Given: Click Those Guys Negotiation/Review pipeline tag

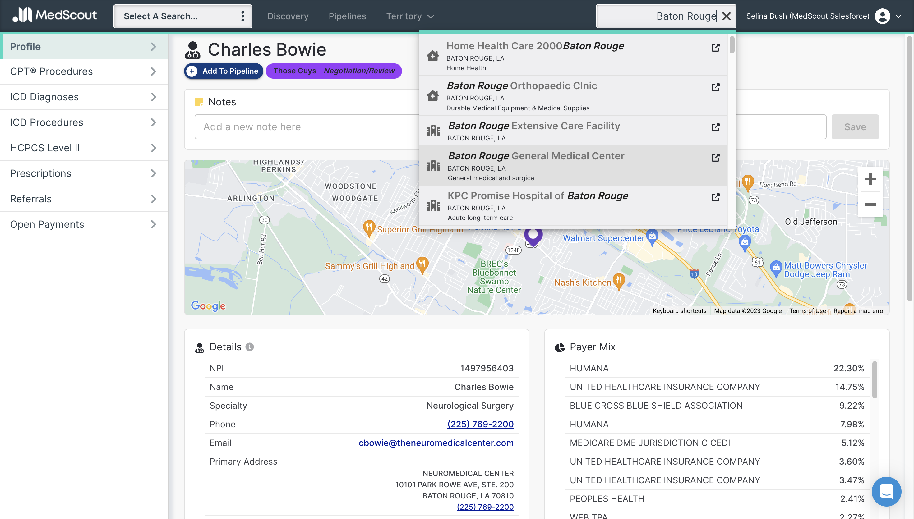Looking at the screenshot, I should [334, 71].
